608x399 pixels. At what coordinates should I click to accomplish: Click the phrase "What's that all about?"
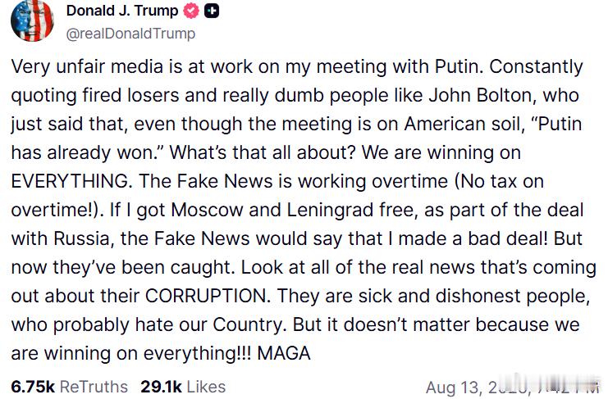[x=263, y=152]
